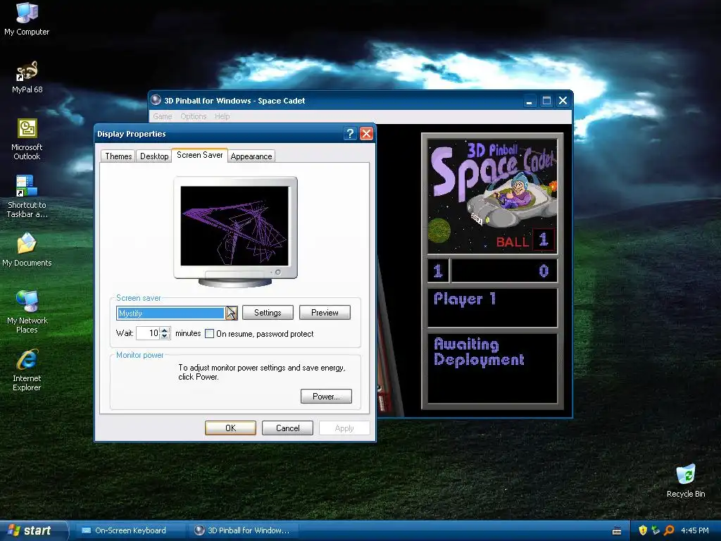The image size is (721, 541).
Task: Open the Game menu in Pinball
Action: [x=163, y=116]
